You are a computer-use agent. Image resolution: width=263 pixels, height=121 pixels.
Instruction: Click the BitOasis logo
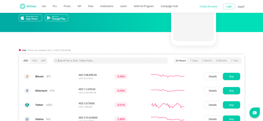[28, 6]
